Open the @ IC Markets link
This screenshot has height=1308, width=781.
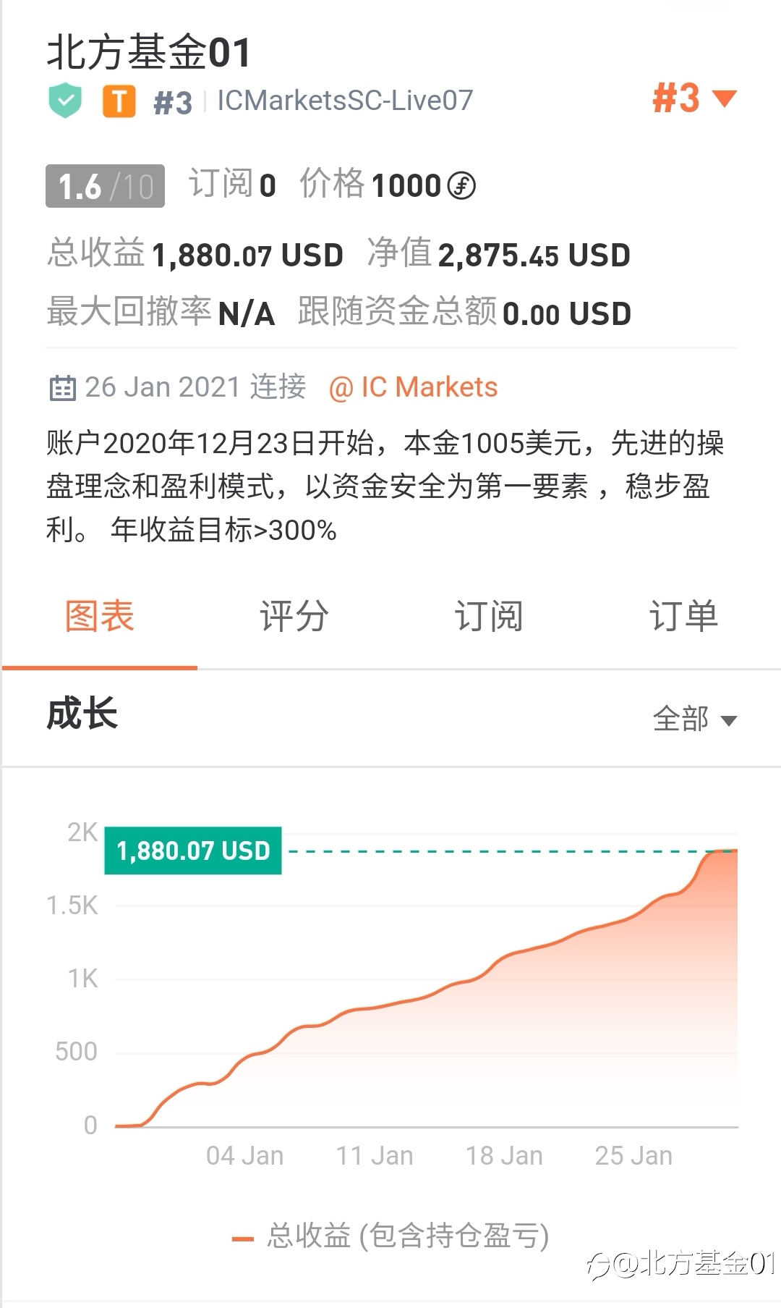point(413,387)
